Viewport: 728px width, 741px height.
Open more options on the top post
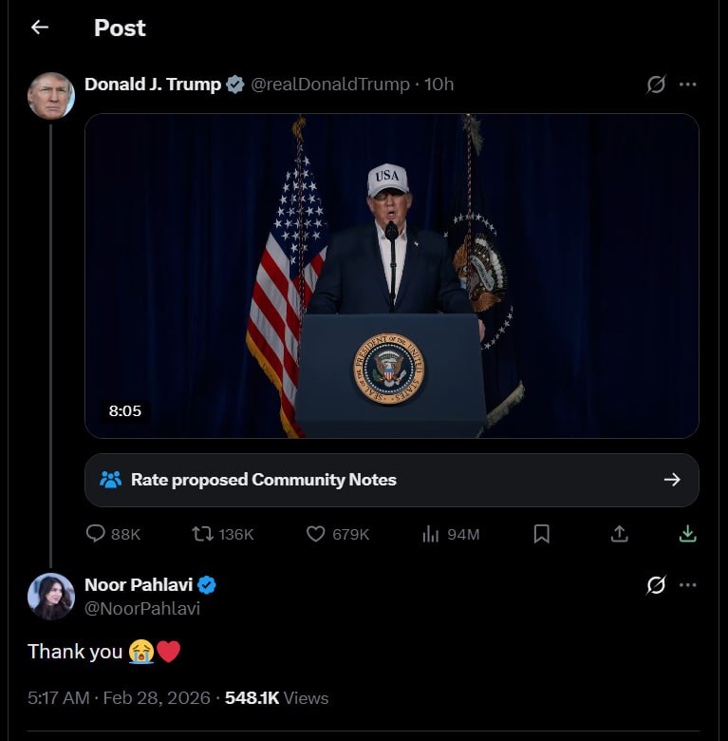(x=688, y=85)
